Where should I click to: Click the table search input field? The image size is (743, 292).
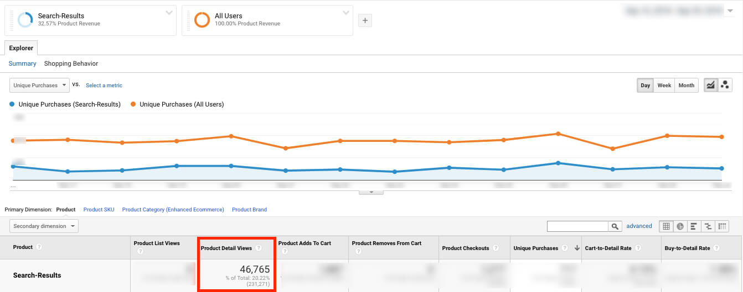[x=577, y=226]
